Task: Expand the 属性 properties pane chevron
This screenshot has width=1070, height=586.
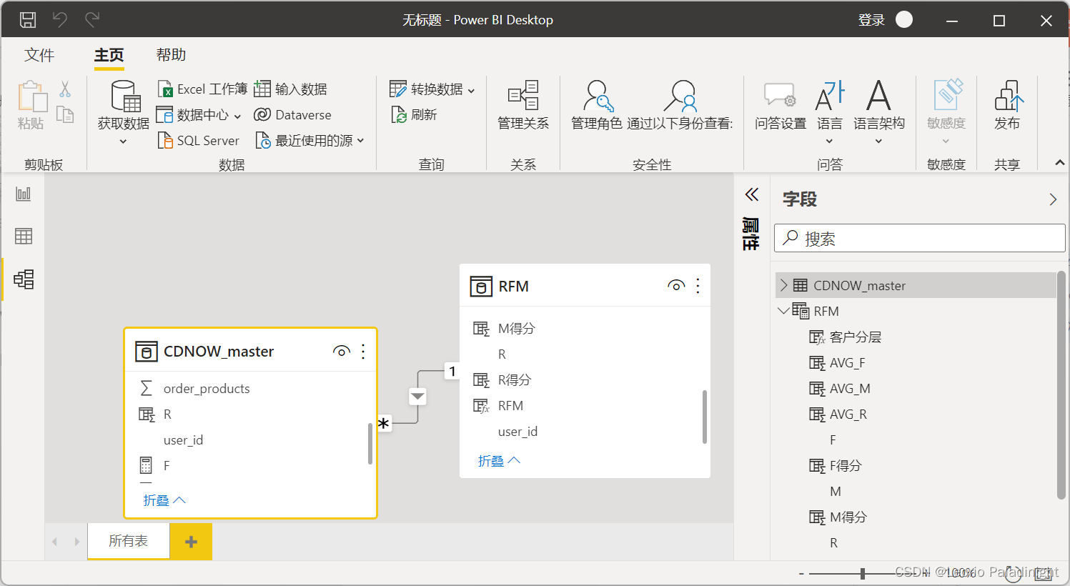Action: coord(751,194)
